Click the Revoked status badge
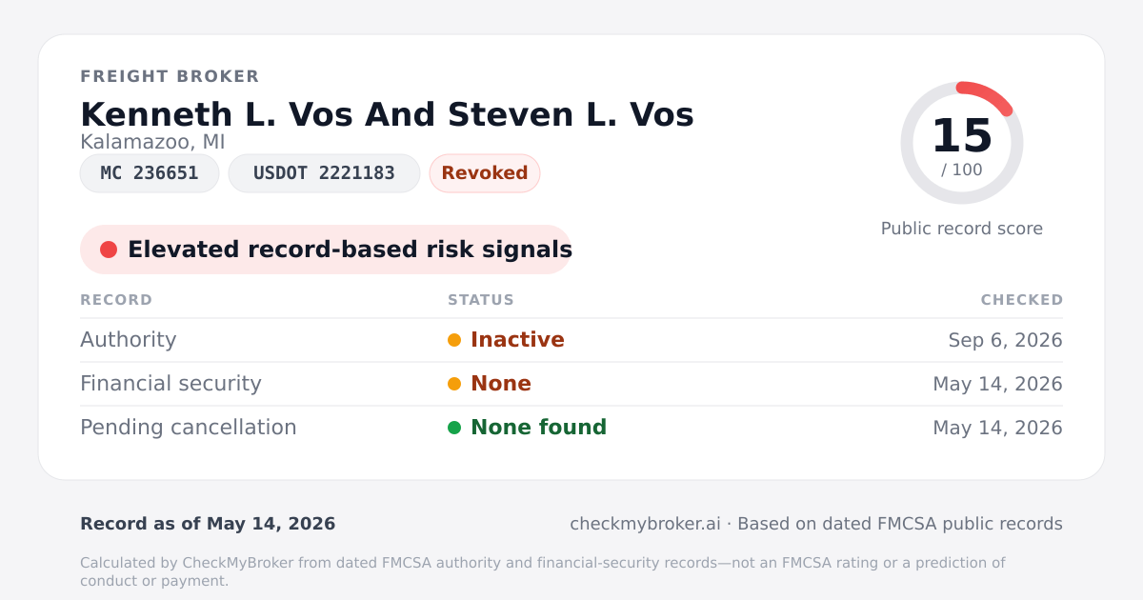 485,173
